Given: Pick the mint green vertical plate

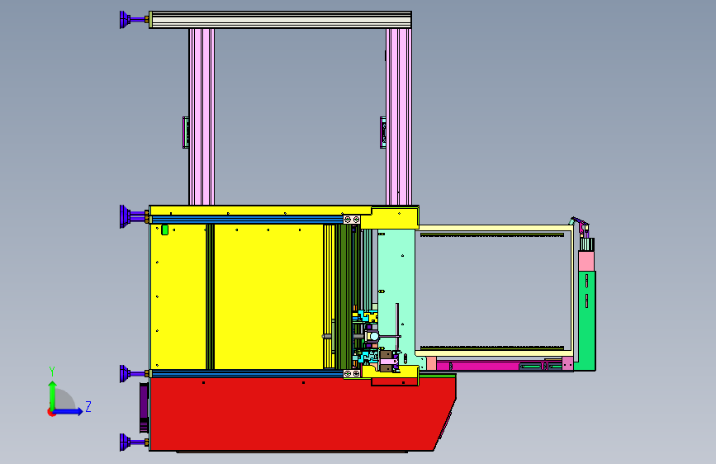Looking at the screenshot, I should [x=396, y=292].
